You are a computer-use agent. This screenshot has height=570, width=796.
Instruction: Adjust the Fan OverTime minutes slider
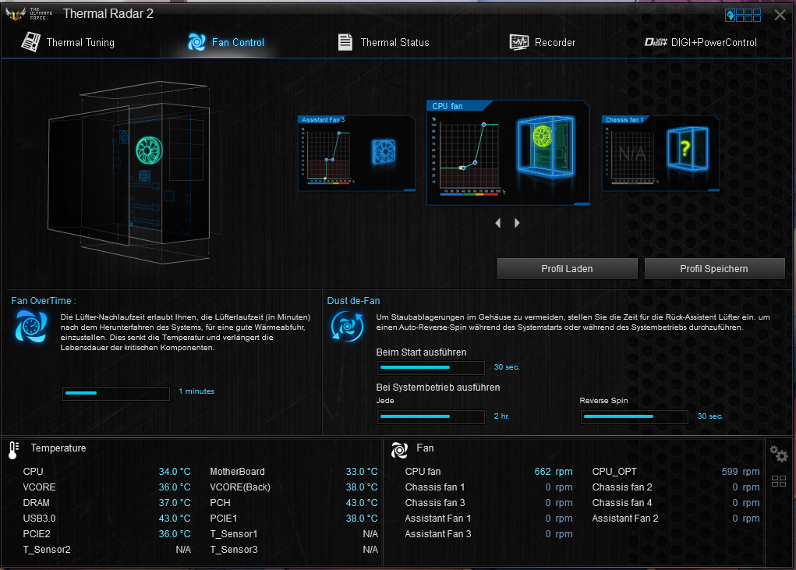pos(115,393)
